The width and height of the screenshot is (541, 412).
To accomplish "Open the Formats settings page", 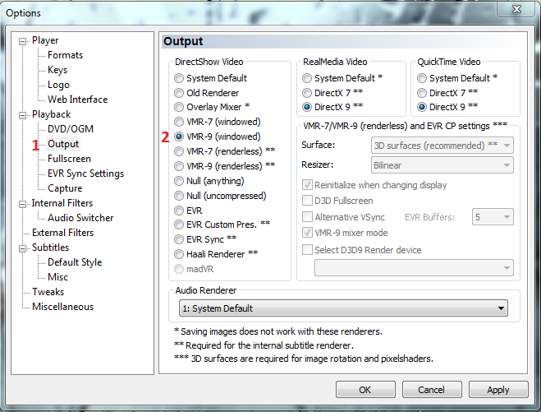I will point(65,55).
